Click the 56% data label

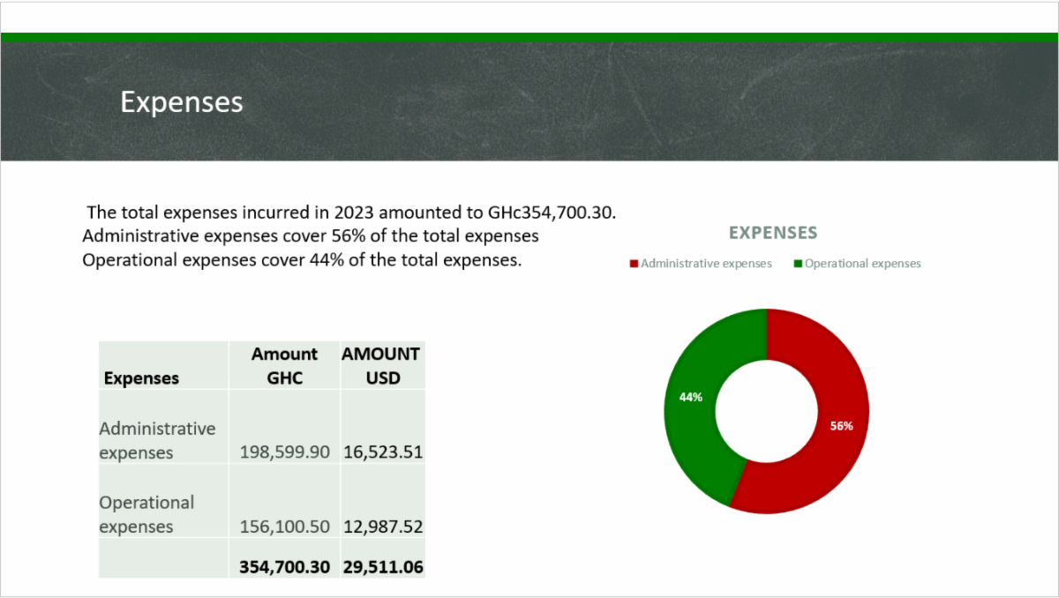841,426
